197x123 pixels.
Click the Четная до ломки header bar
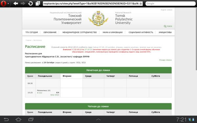point(98,106)
